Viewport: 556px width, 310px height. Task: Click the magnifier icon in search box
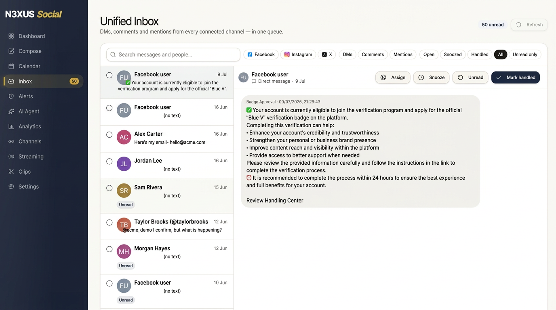[x=113, y=54]
